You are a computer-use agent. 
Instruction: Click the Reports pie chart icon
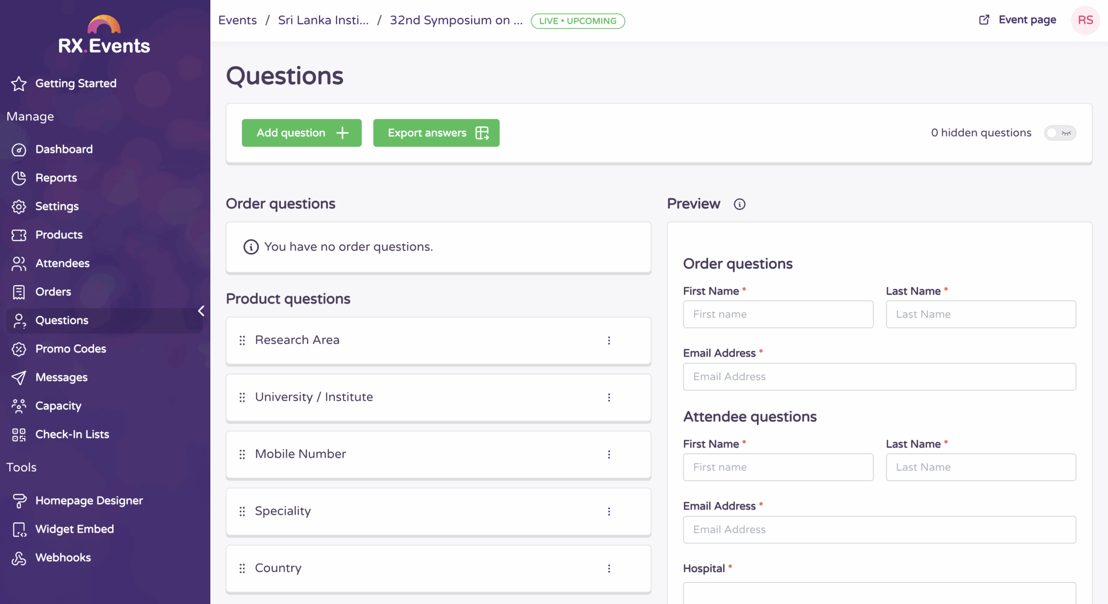pos(19,178)
